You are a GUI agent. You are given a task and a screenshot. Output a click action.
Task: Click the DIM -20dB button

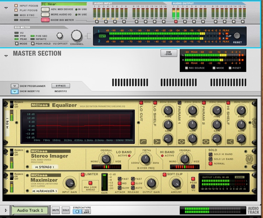pyautogui.click(x=169, y=53)
